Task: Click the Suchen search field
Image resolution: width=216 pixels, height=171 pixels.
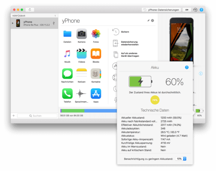Action: (x=37, y=116)
